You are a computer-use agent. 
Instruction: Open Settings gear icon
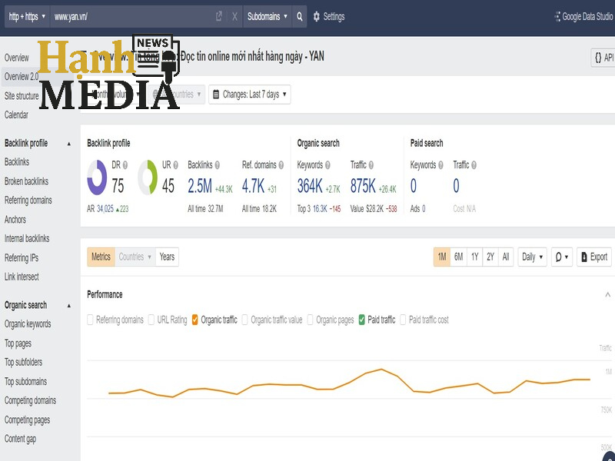click(317, 16)
